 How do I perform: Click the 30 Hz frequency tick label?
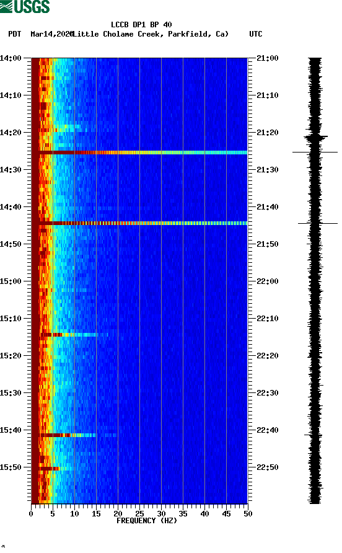161,514
